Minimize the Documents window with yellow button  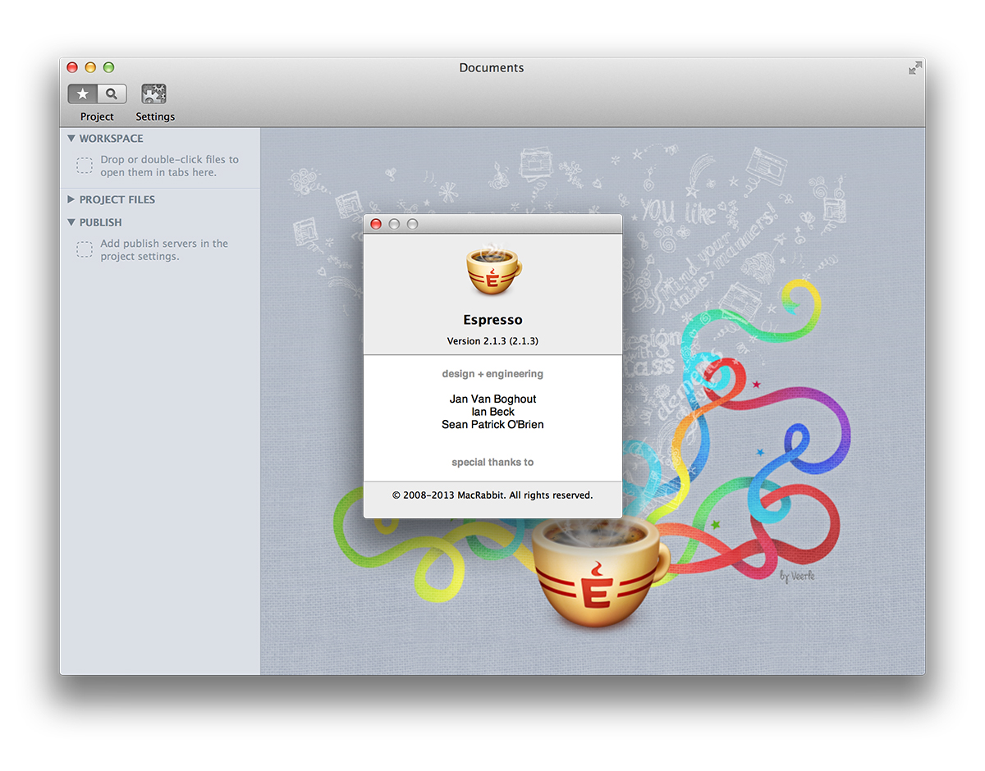tap(90, 67)
